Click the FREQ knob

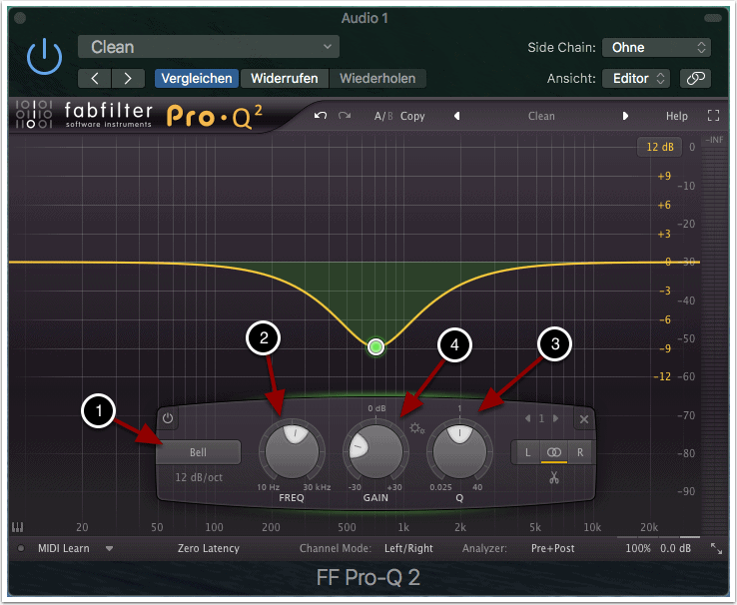coord(292,452)
